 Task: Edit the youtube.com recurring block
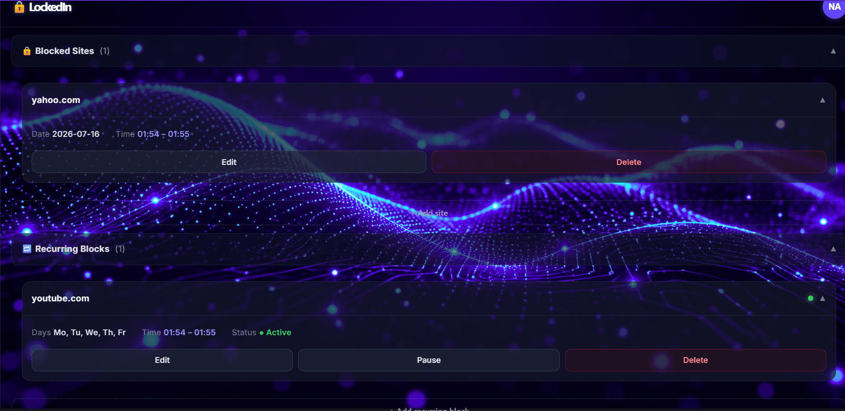(x=162, y=360)
